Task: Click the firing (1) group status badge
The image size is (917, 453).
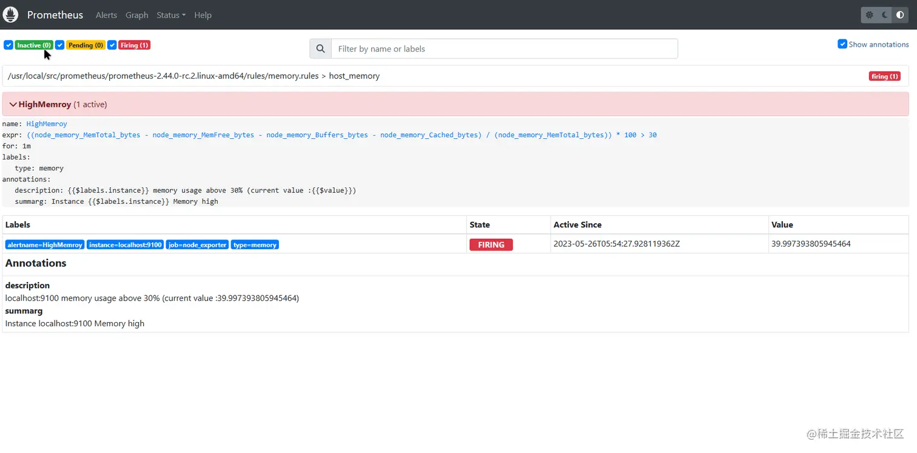Action: [884, 76]
